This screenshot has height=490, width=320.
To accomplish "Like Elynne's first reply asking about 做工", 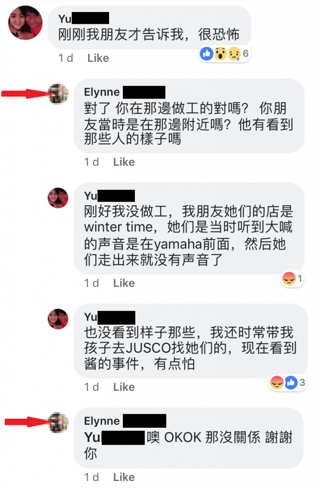I will tap(124, 162).
